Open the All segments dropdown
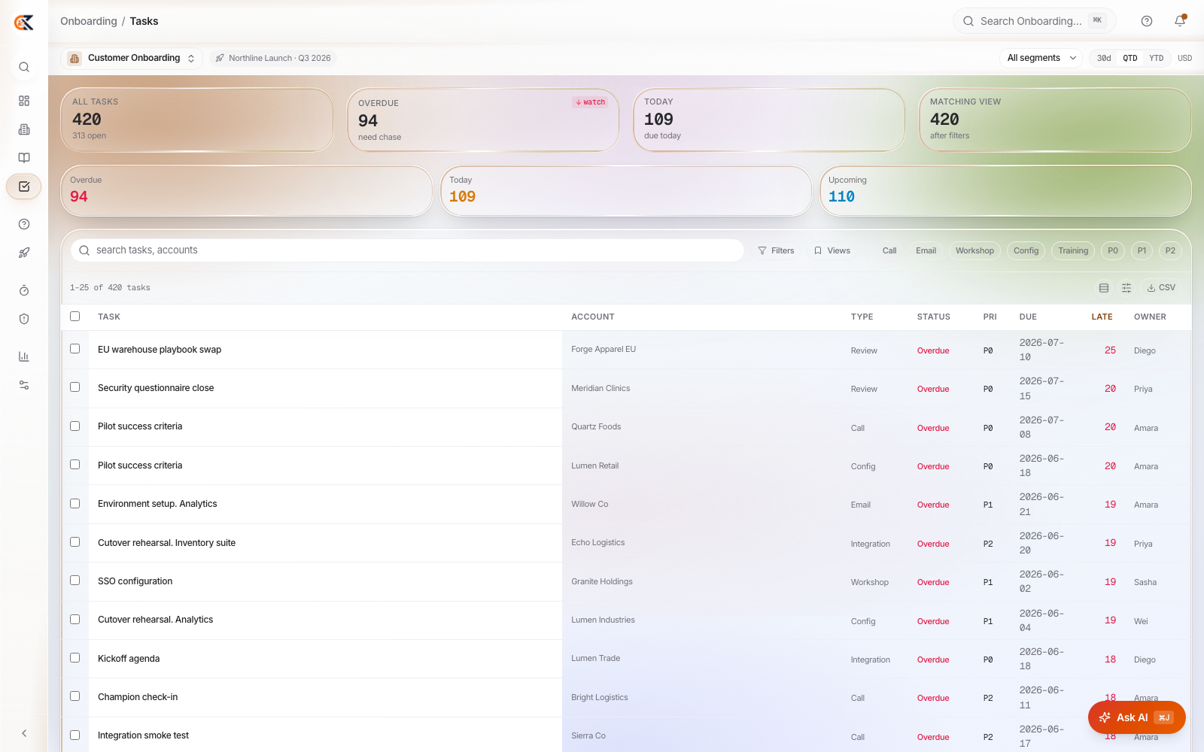This screenshot has width=1204, height=752. [x=1041, y=58]
